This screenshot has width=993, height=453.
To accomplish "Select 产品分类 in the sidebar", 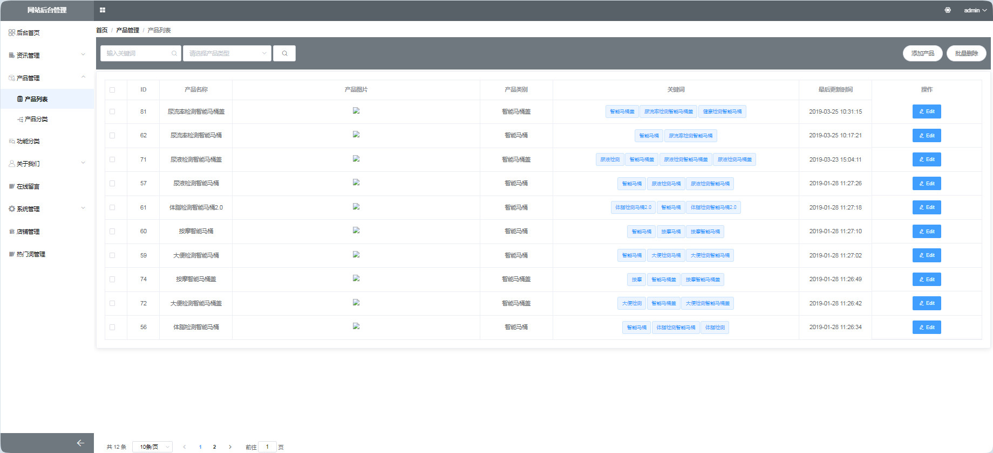I will (x=47, y=119).
